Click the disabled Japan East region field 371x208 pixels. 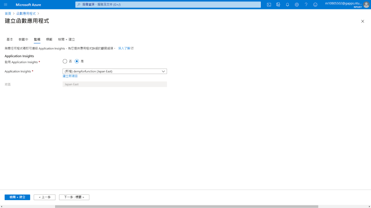click(x=115, y=84)
